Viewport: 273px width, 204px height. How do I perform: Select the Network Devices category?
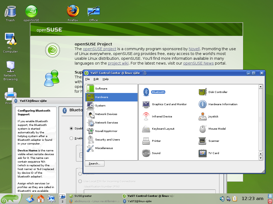111,114
